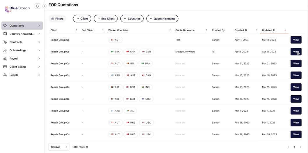This screenshot has height=153, width=308.
Task: View the Engage Anywhere quotation
Action: click(296, 52)
